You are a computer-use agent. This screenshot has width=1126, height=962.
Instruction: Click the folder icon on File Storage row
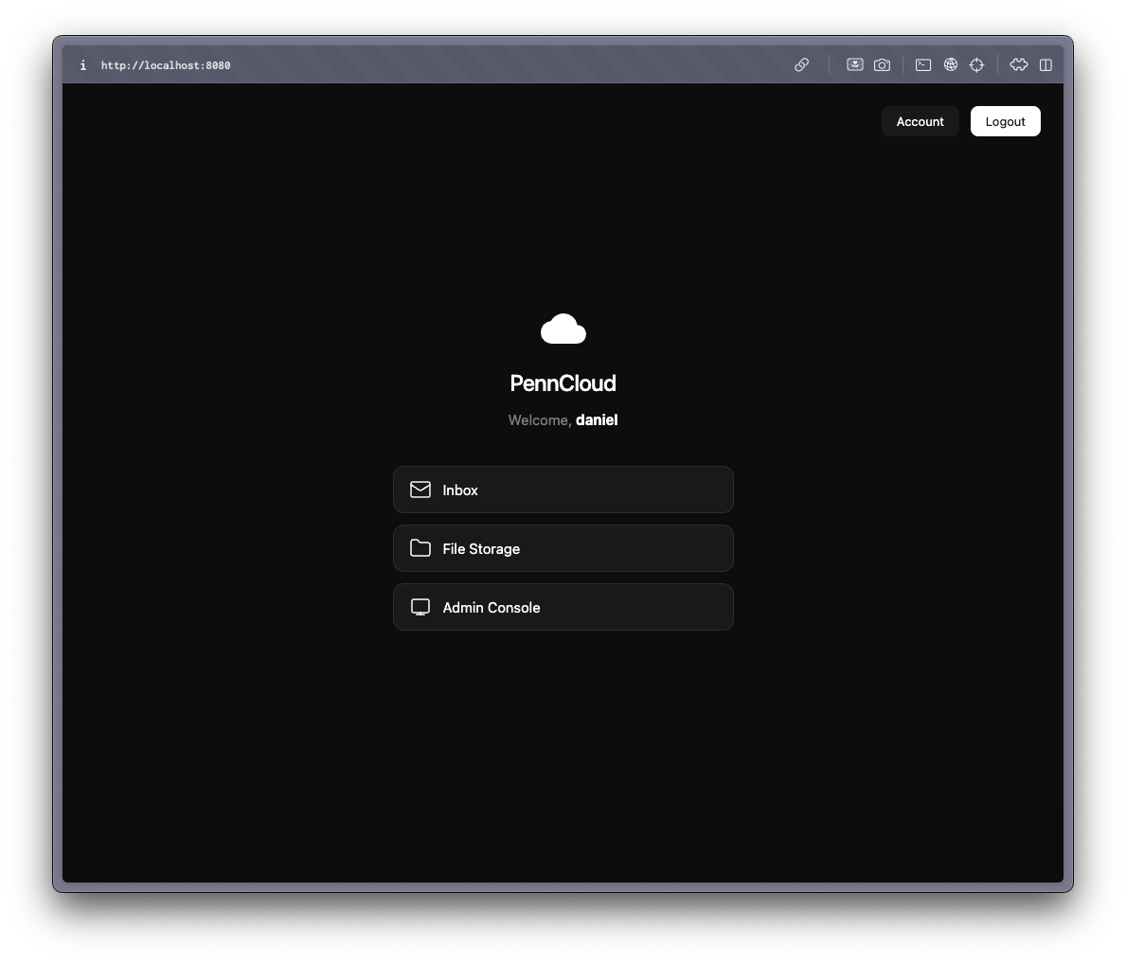420,548
